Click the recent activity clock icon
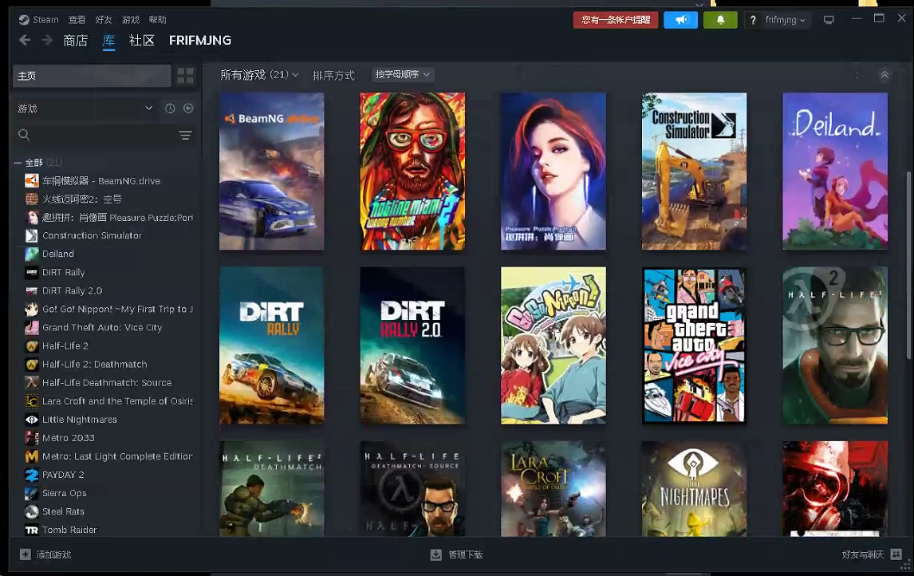Image resolution: width=914 pixels, height=576 pixels. click(x=170, y=108)
